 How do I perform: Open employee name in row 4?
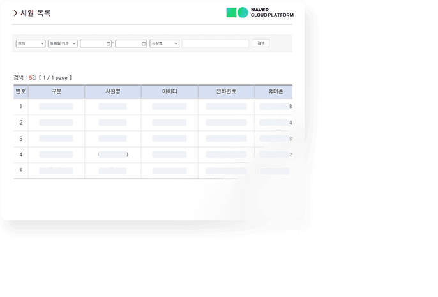coord(113,155)
